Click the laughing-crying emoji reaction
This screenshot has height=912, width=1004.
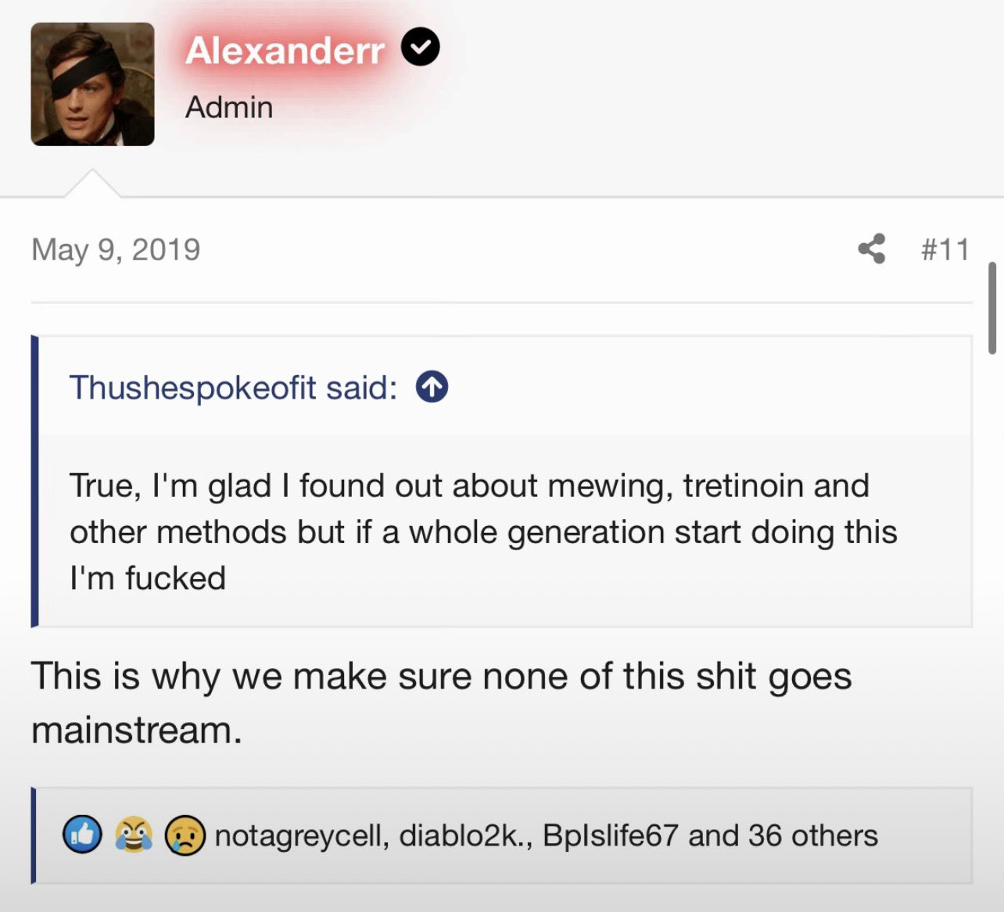coord(134,835)
